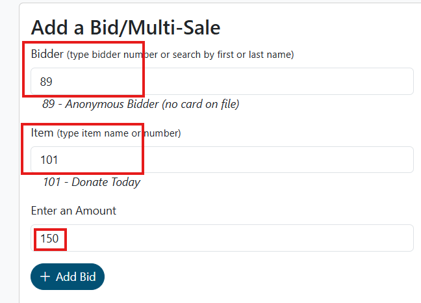421x303 pixels.
Task: Click the '(no card on file)' note
Action: coord(201,104)
